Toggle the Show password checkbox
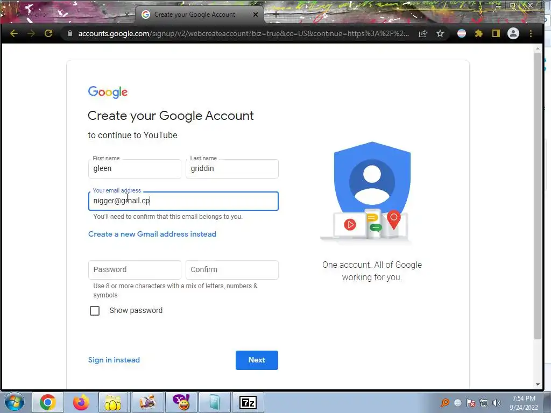 (95, 311)
